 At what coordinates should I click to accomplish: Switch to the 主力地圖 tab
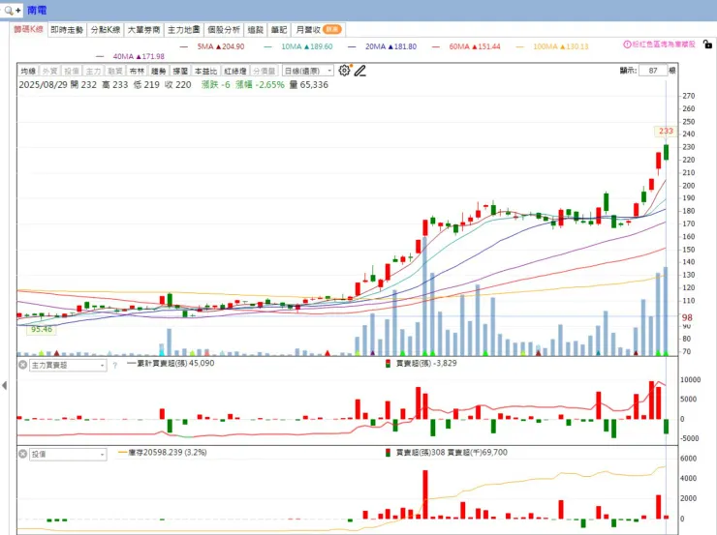pos(183,30)
